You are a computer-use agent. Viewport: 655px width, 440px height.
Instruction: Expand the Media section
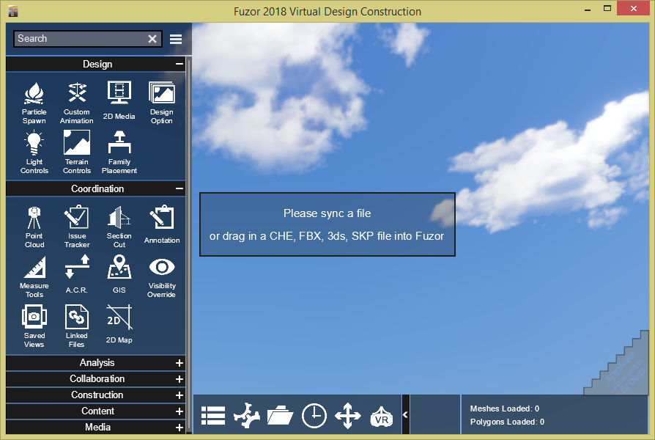[96, 427]
